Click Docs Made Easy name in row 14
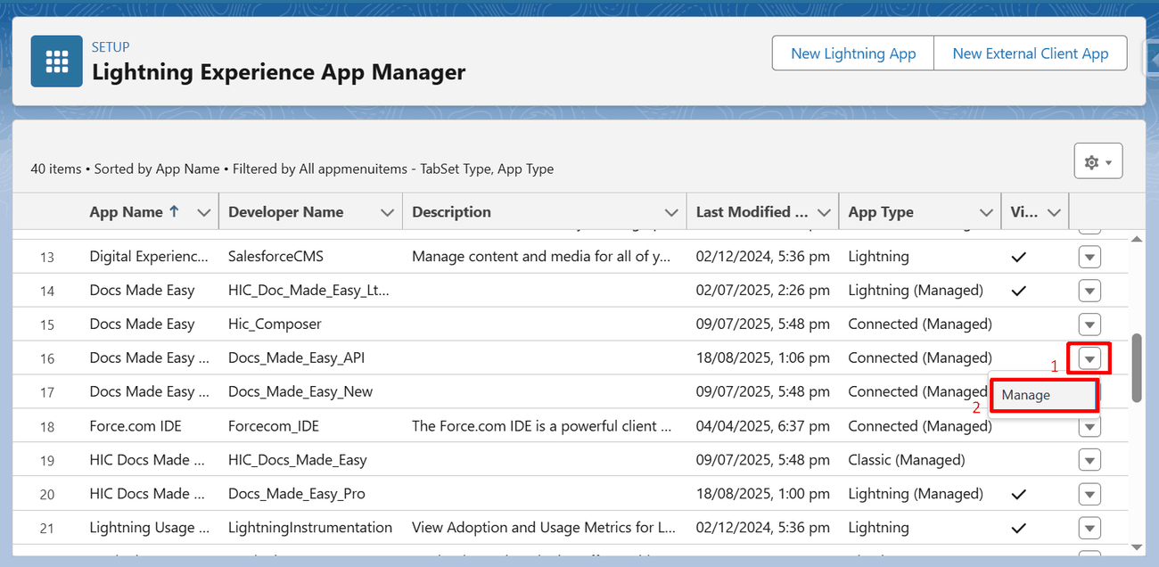Viewport: 1159px width, 567px height. point(142,291)
